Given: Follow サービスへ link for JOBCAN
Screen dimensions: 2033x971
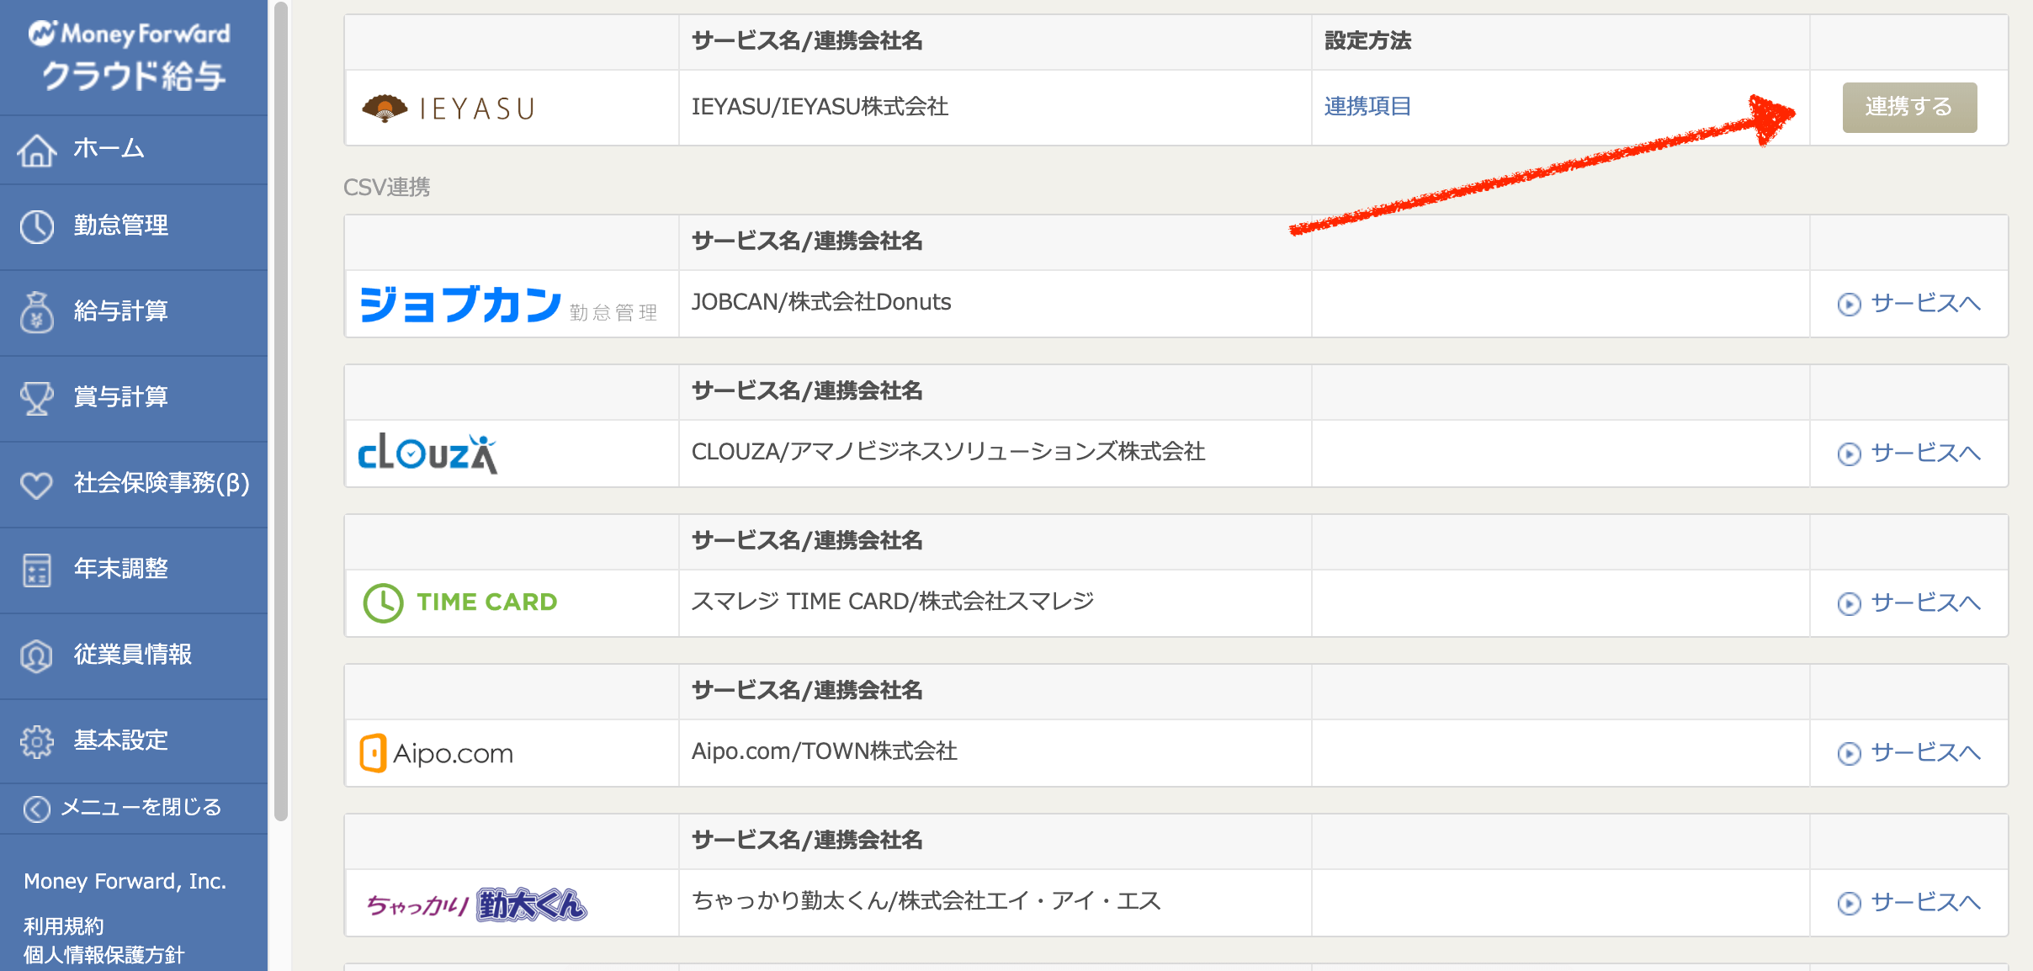Looking at the screenshot, I should pyautogui.click(x=1926, y=304).
